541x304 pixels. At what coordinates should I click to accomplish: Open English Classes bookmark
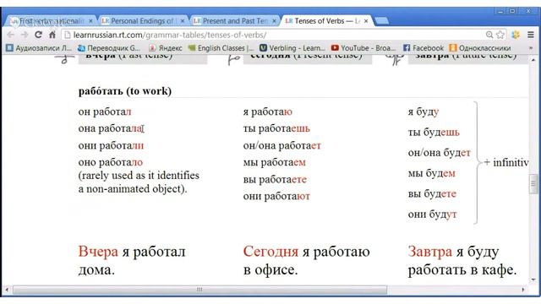click(x=221, y=48)
